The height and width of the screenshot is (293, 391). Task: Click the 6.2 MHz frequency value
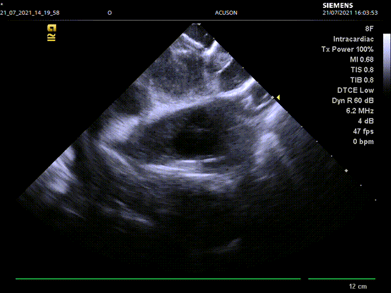359,111
